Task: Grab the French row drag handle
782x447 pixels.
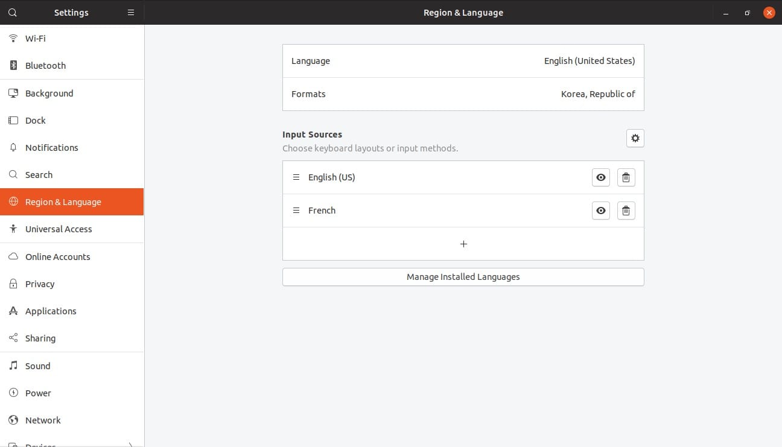Action: point(296,211)
